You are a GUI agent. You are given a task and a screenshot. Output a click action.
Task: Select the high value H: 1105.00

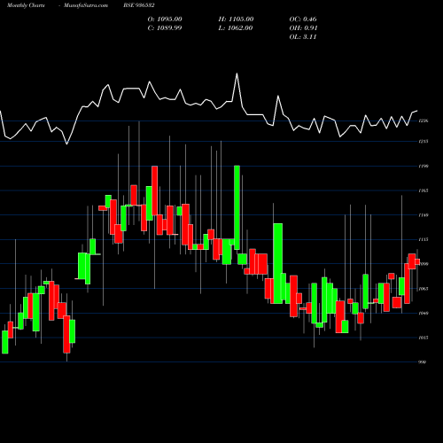tap(236, 19)
